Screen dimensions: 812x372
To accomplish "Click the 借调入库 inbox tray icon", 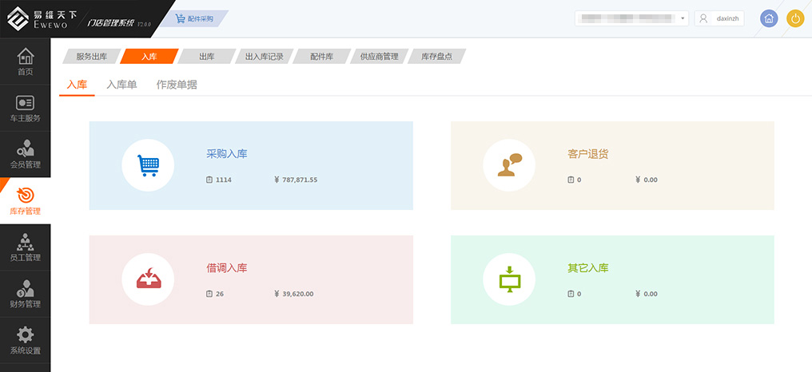I will (148, 280).
